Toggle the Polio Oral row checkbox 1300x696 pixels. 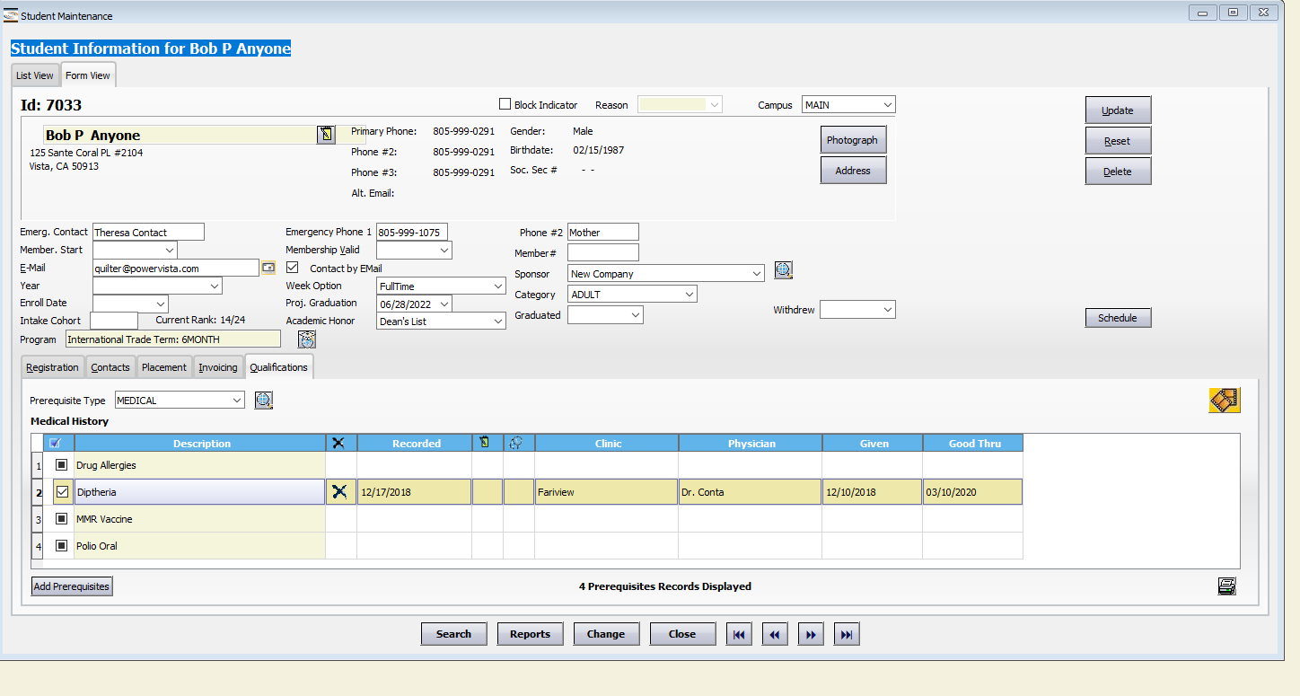tap(62, 546)
